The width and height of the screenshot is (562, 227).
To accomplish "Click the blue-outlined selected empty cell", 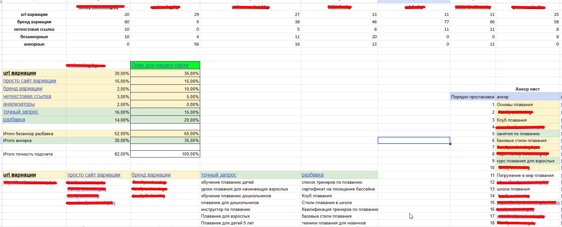I will coord(414,140).
